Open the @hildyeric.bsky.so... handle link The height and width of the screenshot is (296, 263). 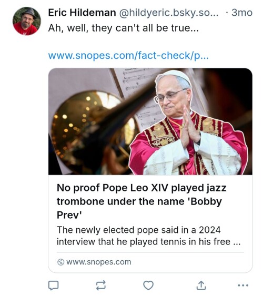click(169, 13)
